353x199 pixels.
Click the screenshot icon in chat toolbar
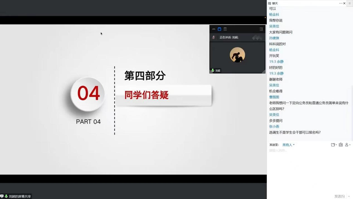coord(341,145)
